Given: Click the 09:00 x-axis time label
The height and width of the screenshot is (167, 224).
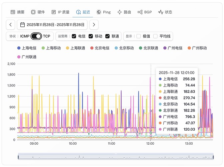Looking at the screenshot, I should pos(34,144).
